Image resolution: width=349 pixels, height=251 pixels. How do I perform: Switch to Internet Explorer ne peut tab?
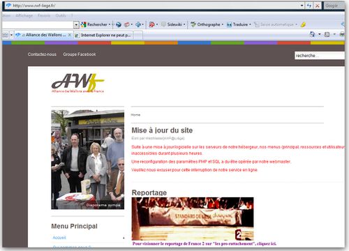click(103, 35)
